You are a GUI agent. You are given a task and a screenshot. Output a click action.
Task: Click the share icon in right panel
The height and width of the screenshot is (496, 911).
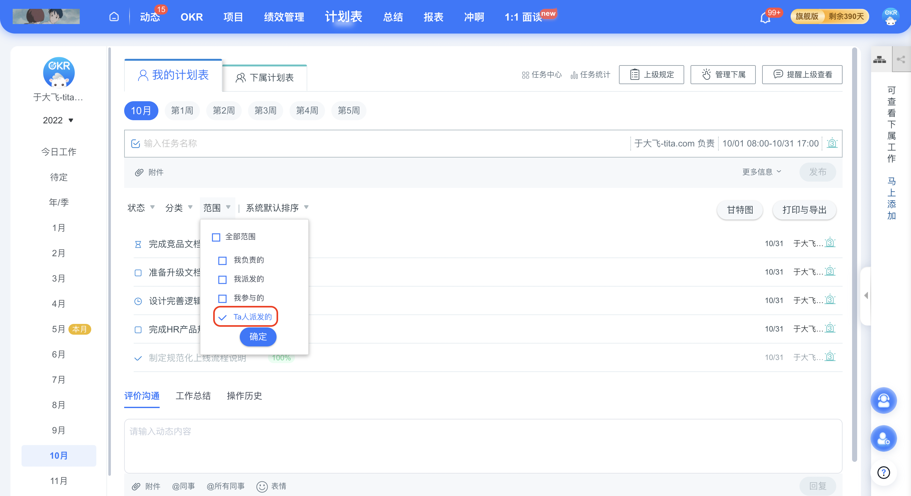pos(901,59)
